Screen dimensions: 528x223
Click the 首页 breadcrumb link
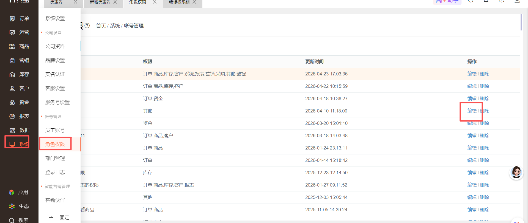coord(101,26)
